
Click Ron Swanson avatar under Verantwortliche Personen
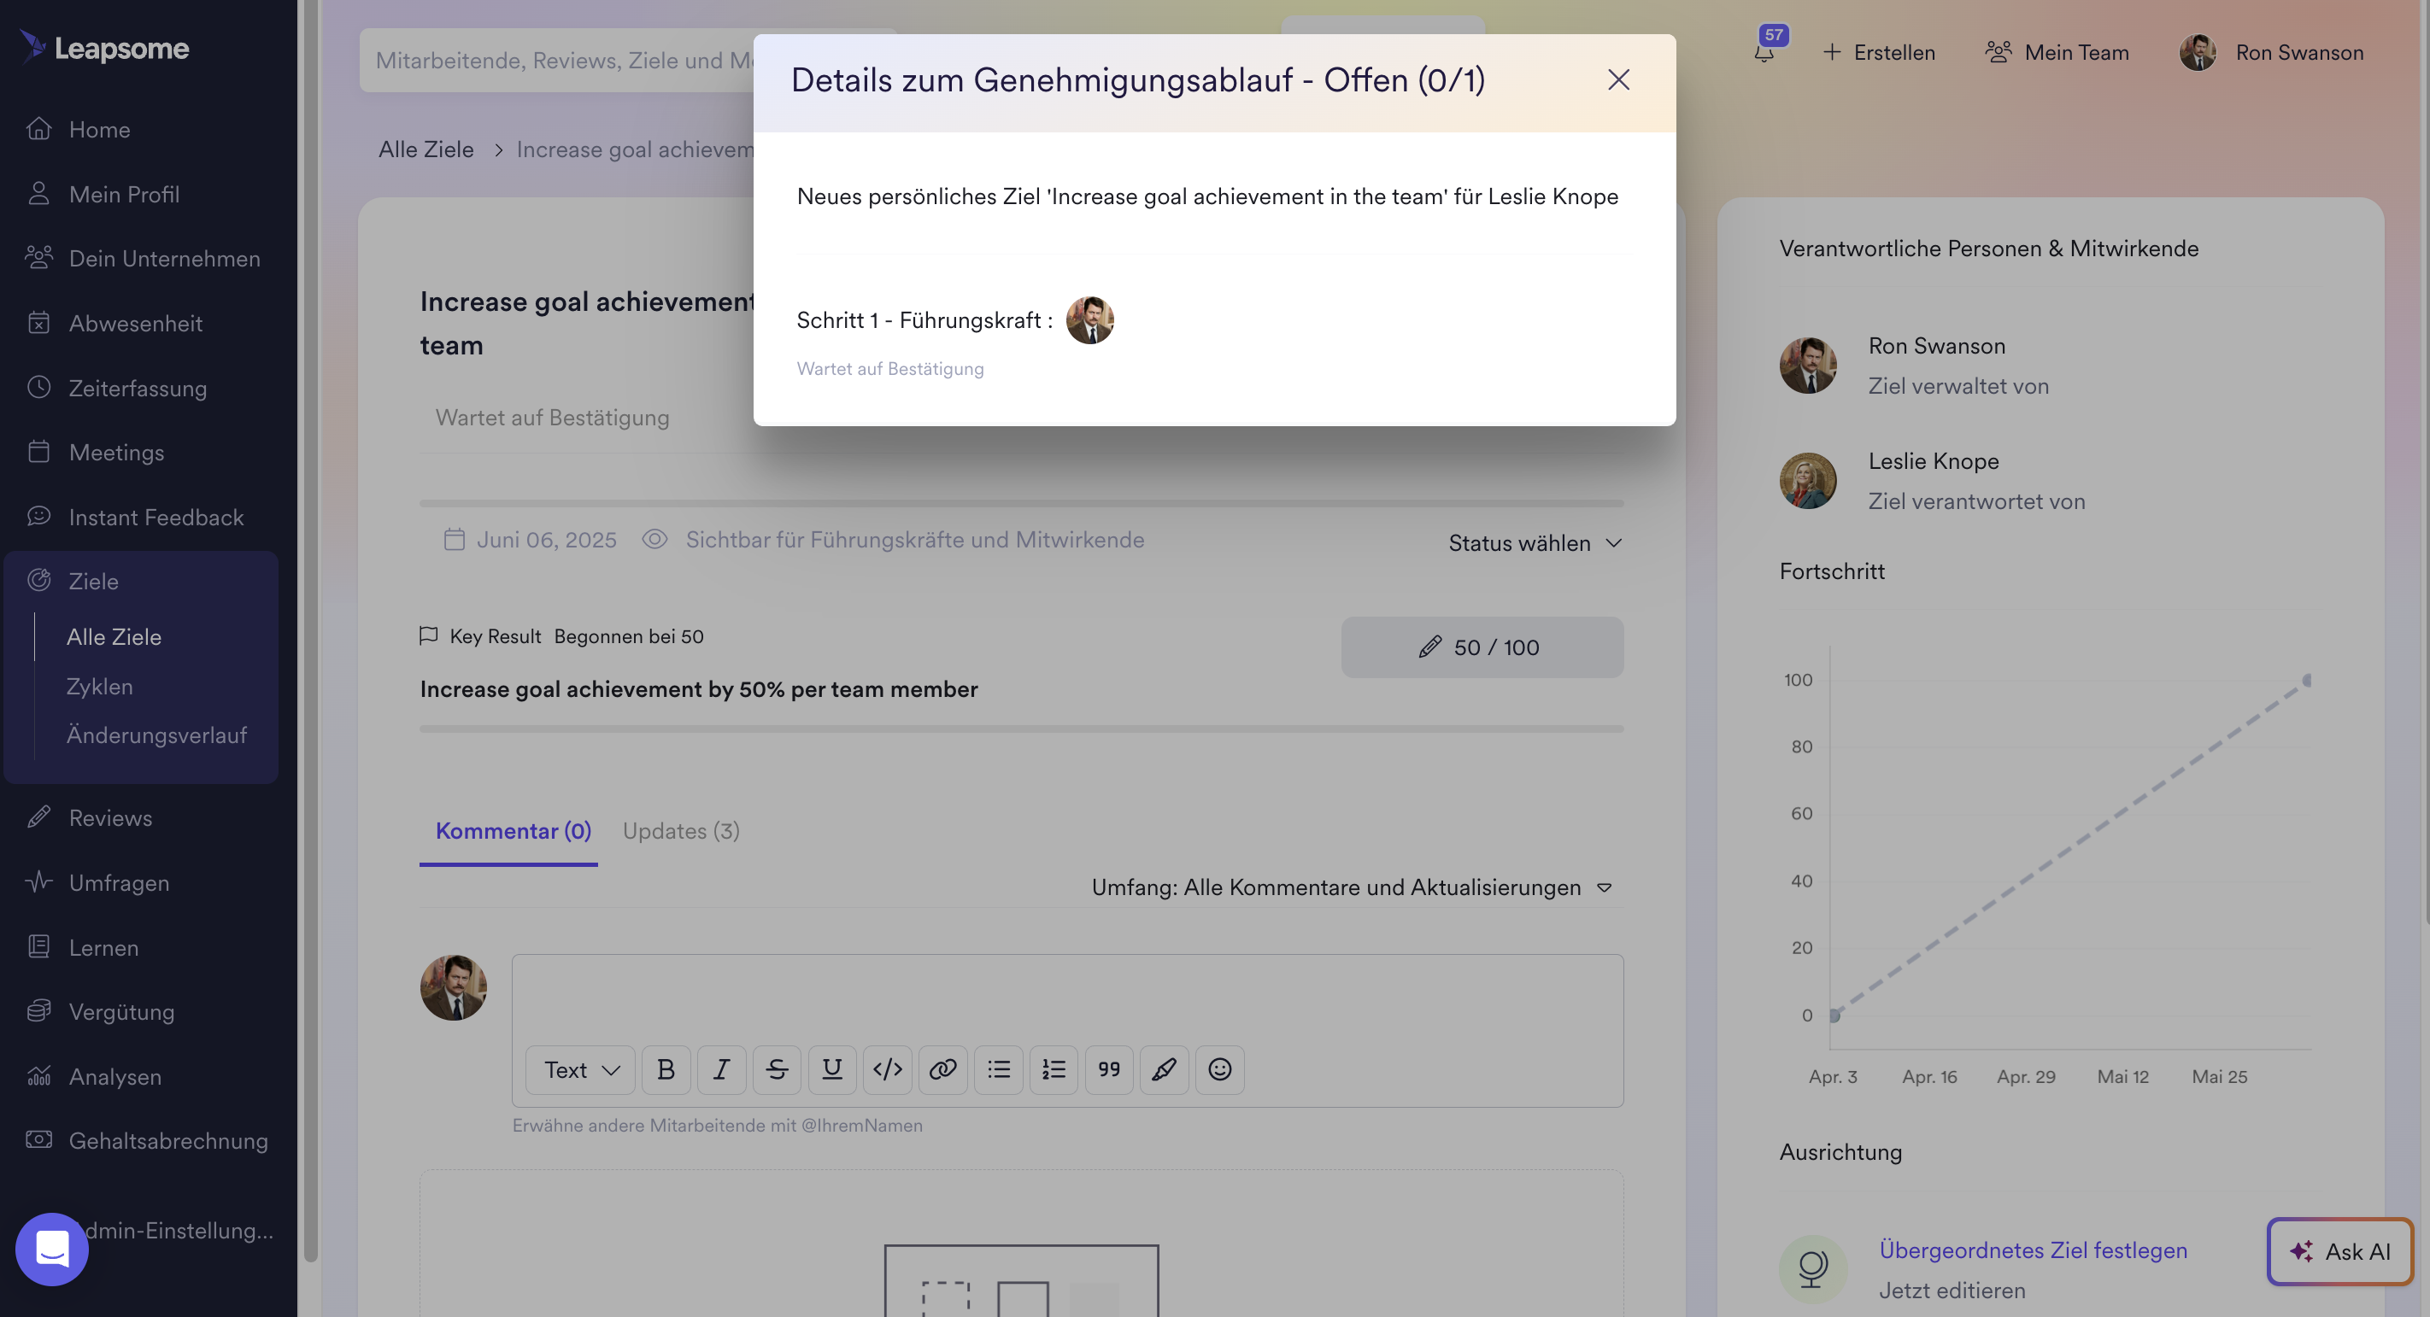(x=1807, y=366)
